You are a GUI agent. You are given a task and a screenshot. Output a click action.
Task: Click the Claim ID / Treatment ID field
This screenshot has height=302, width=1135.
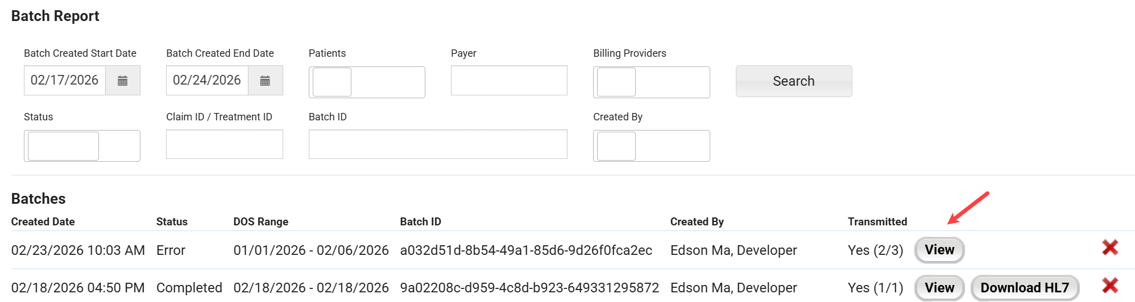(224, 144)
